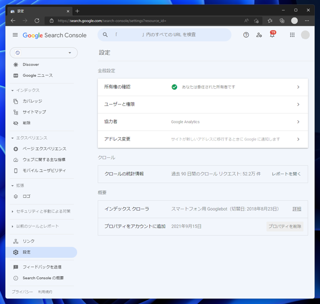Open browser profile avatar in toolbar
320x304 pixels.
(x=294, y=21)
